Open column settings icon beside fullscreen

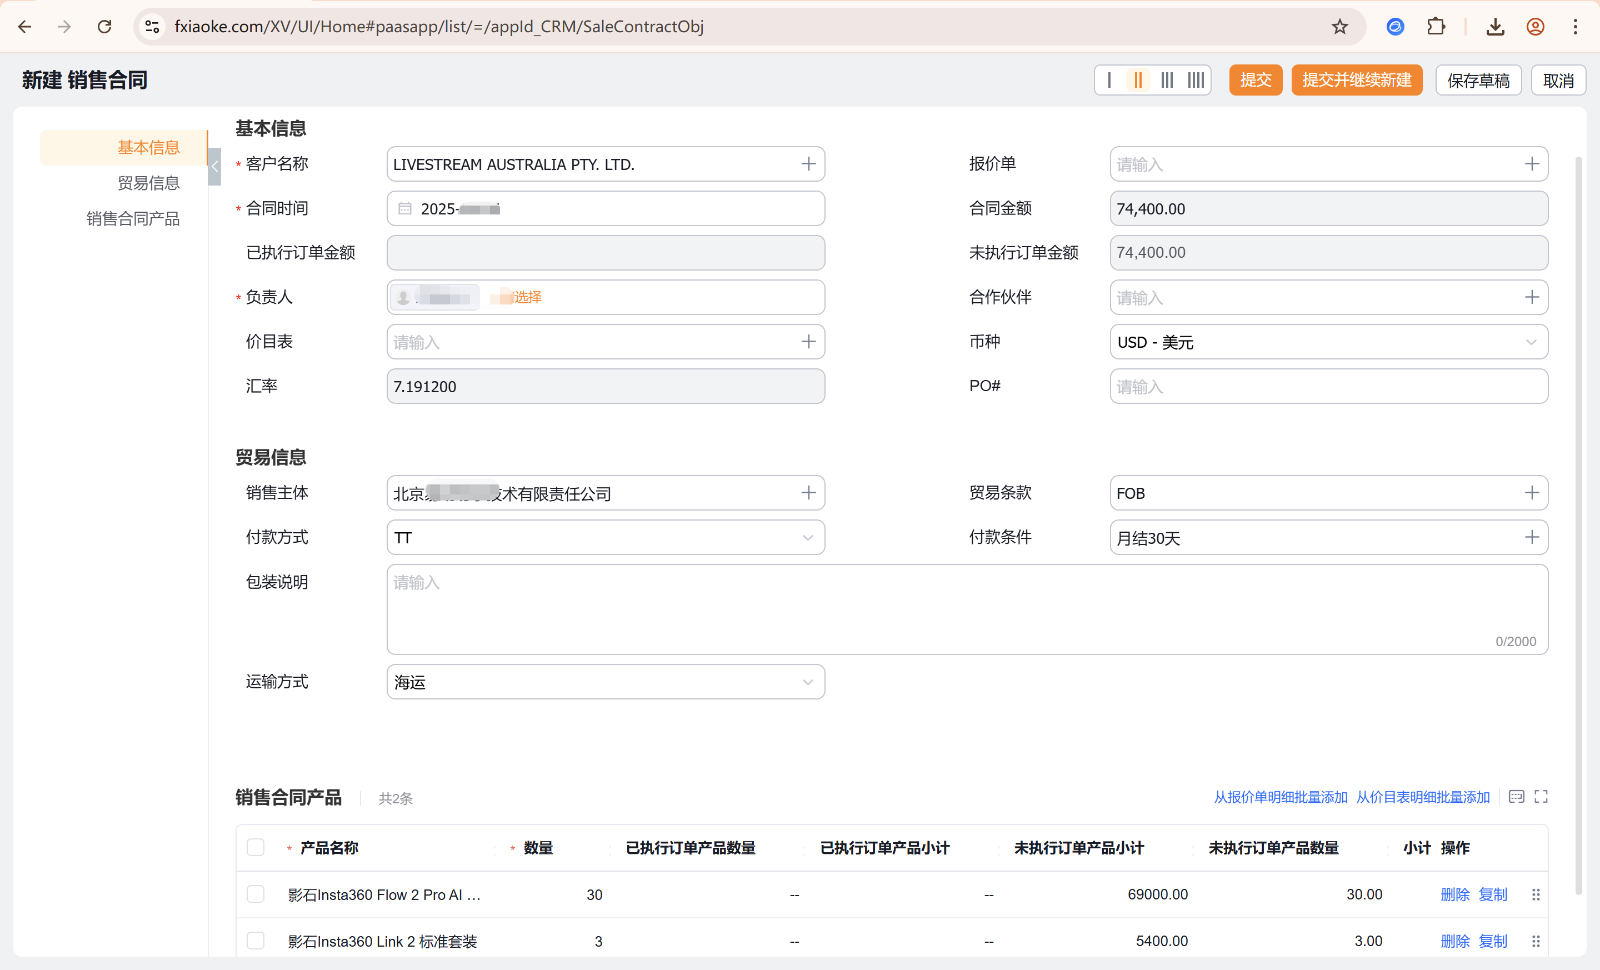pos(1516,797)
